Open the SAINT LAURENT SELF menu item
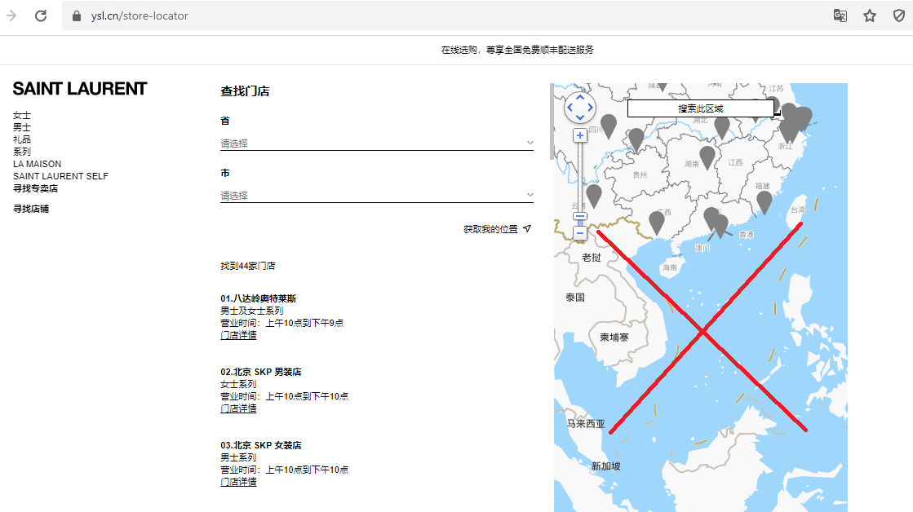Screen dimensions: 913x512 pyautogui.click(x=60, y=176)
